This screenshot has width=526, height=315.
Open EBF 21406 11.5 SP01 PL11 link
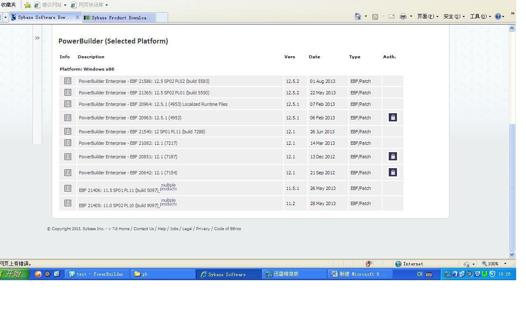pyautogui.click(x=119, y=190)
